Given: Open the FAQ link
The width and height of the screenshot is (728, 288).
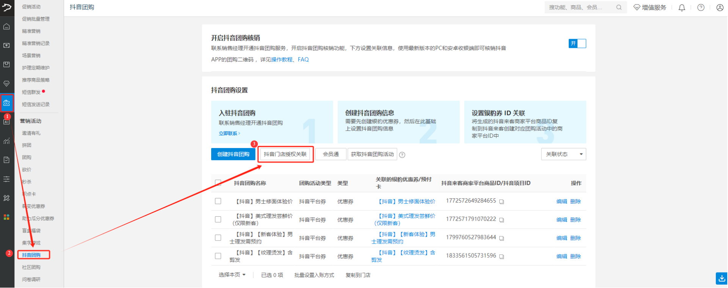Looking at the screenshot, I should (x=303, y=60).
